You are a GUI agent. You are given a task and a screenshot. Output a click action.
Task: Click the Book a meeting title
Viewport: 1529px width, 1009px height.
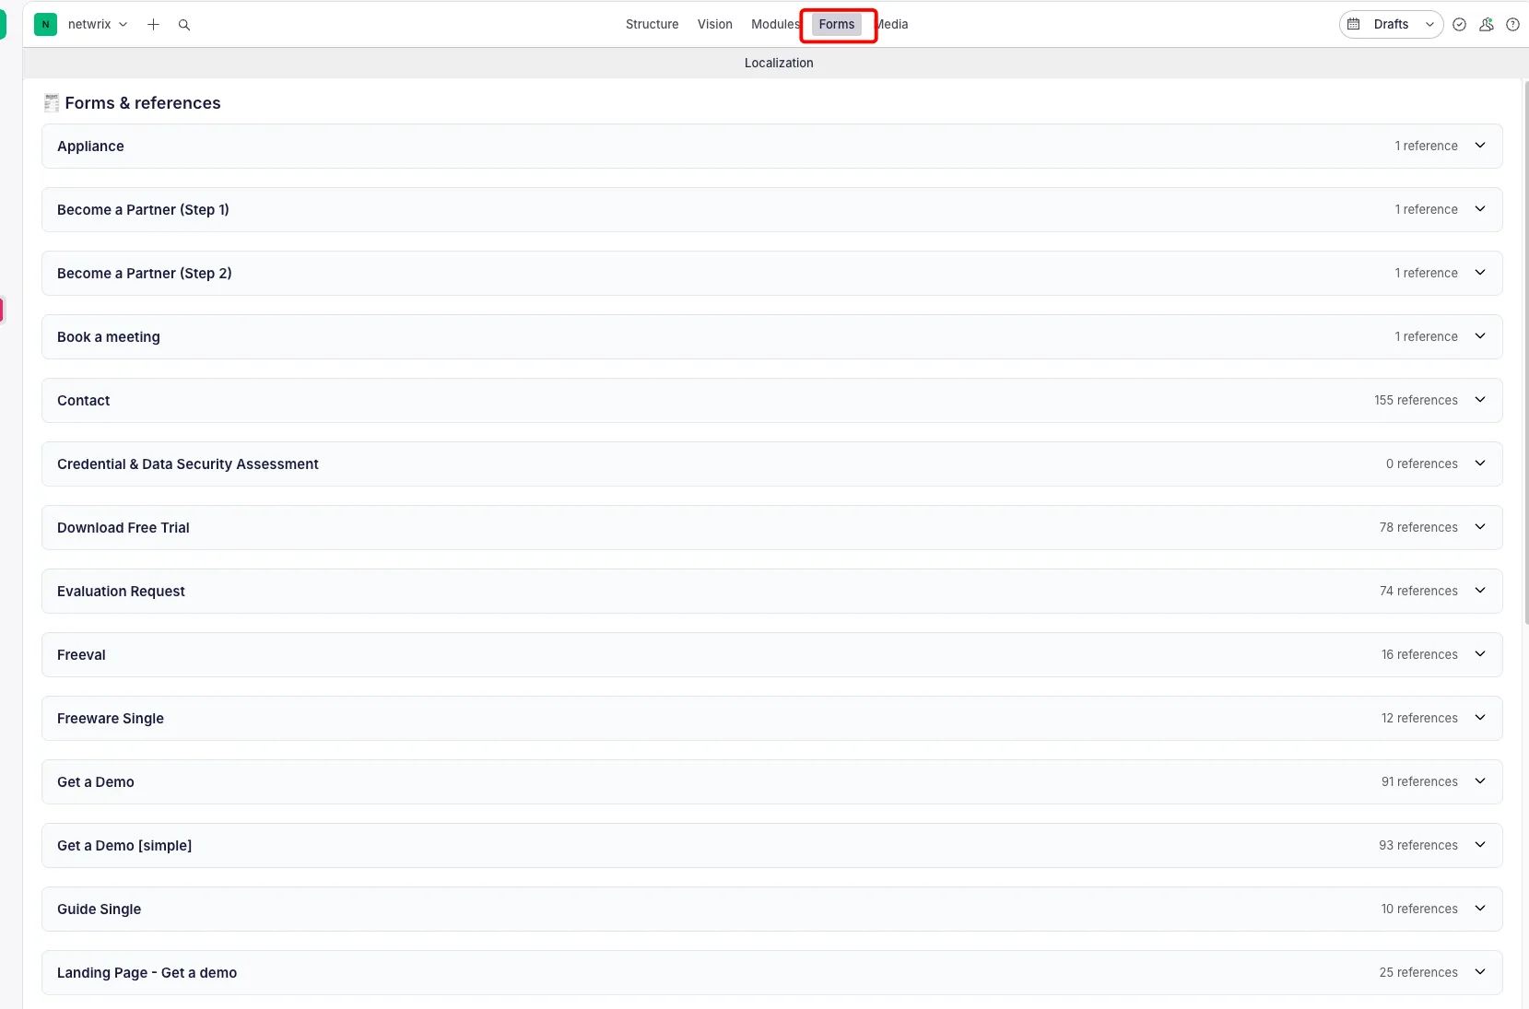pyautogui.click(x=109, y=337)
